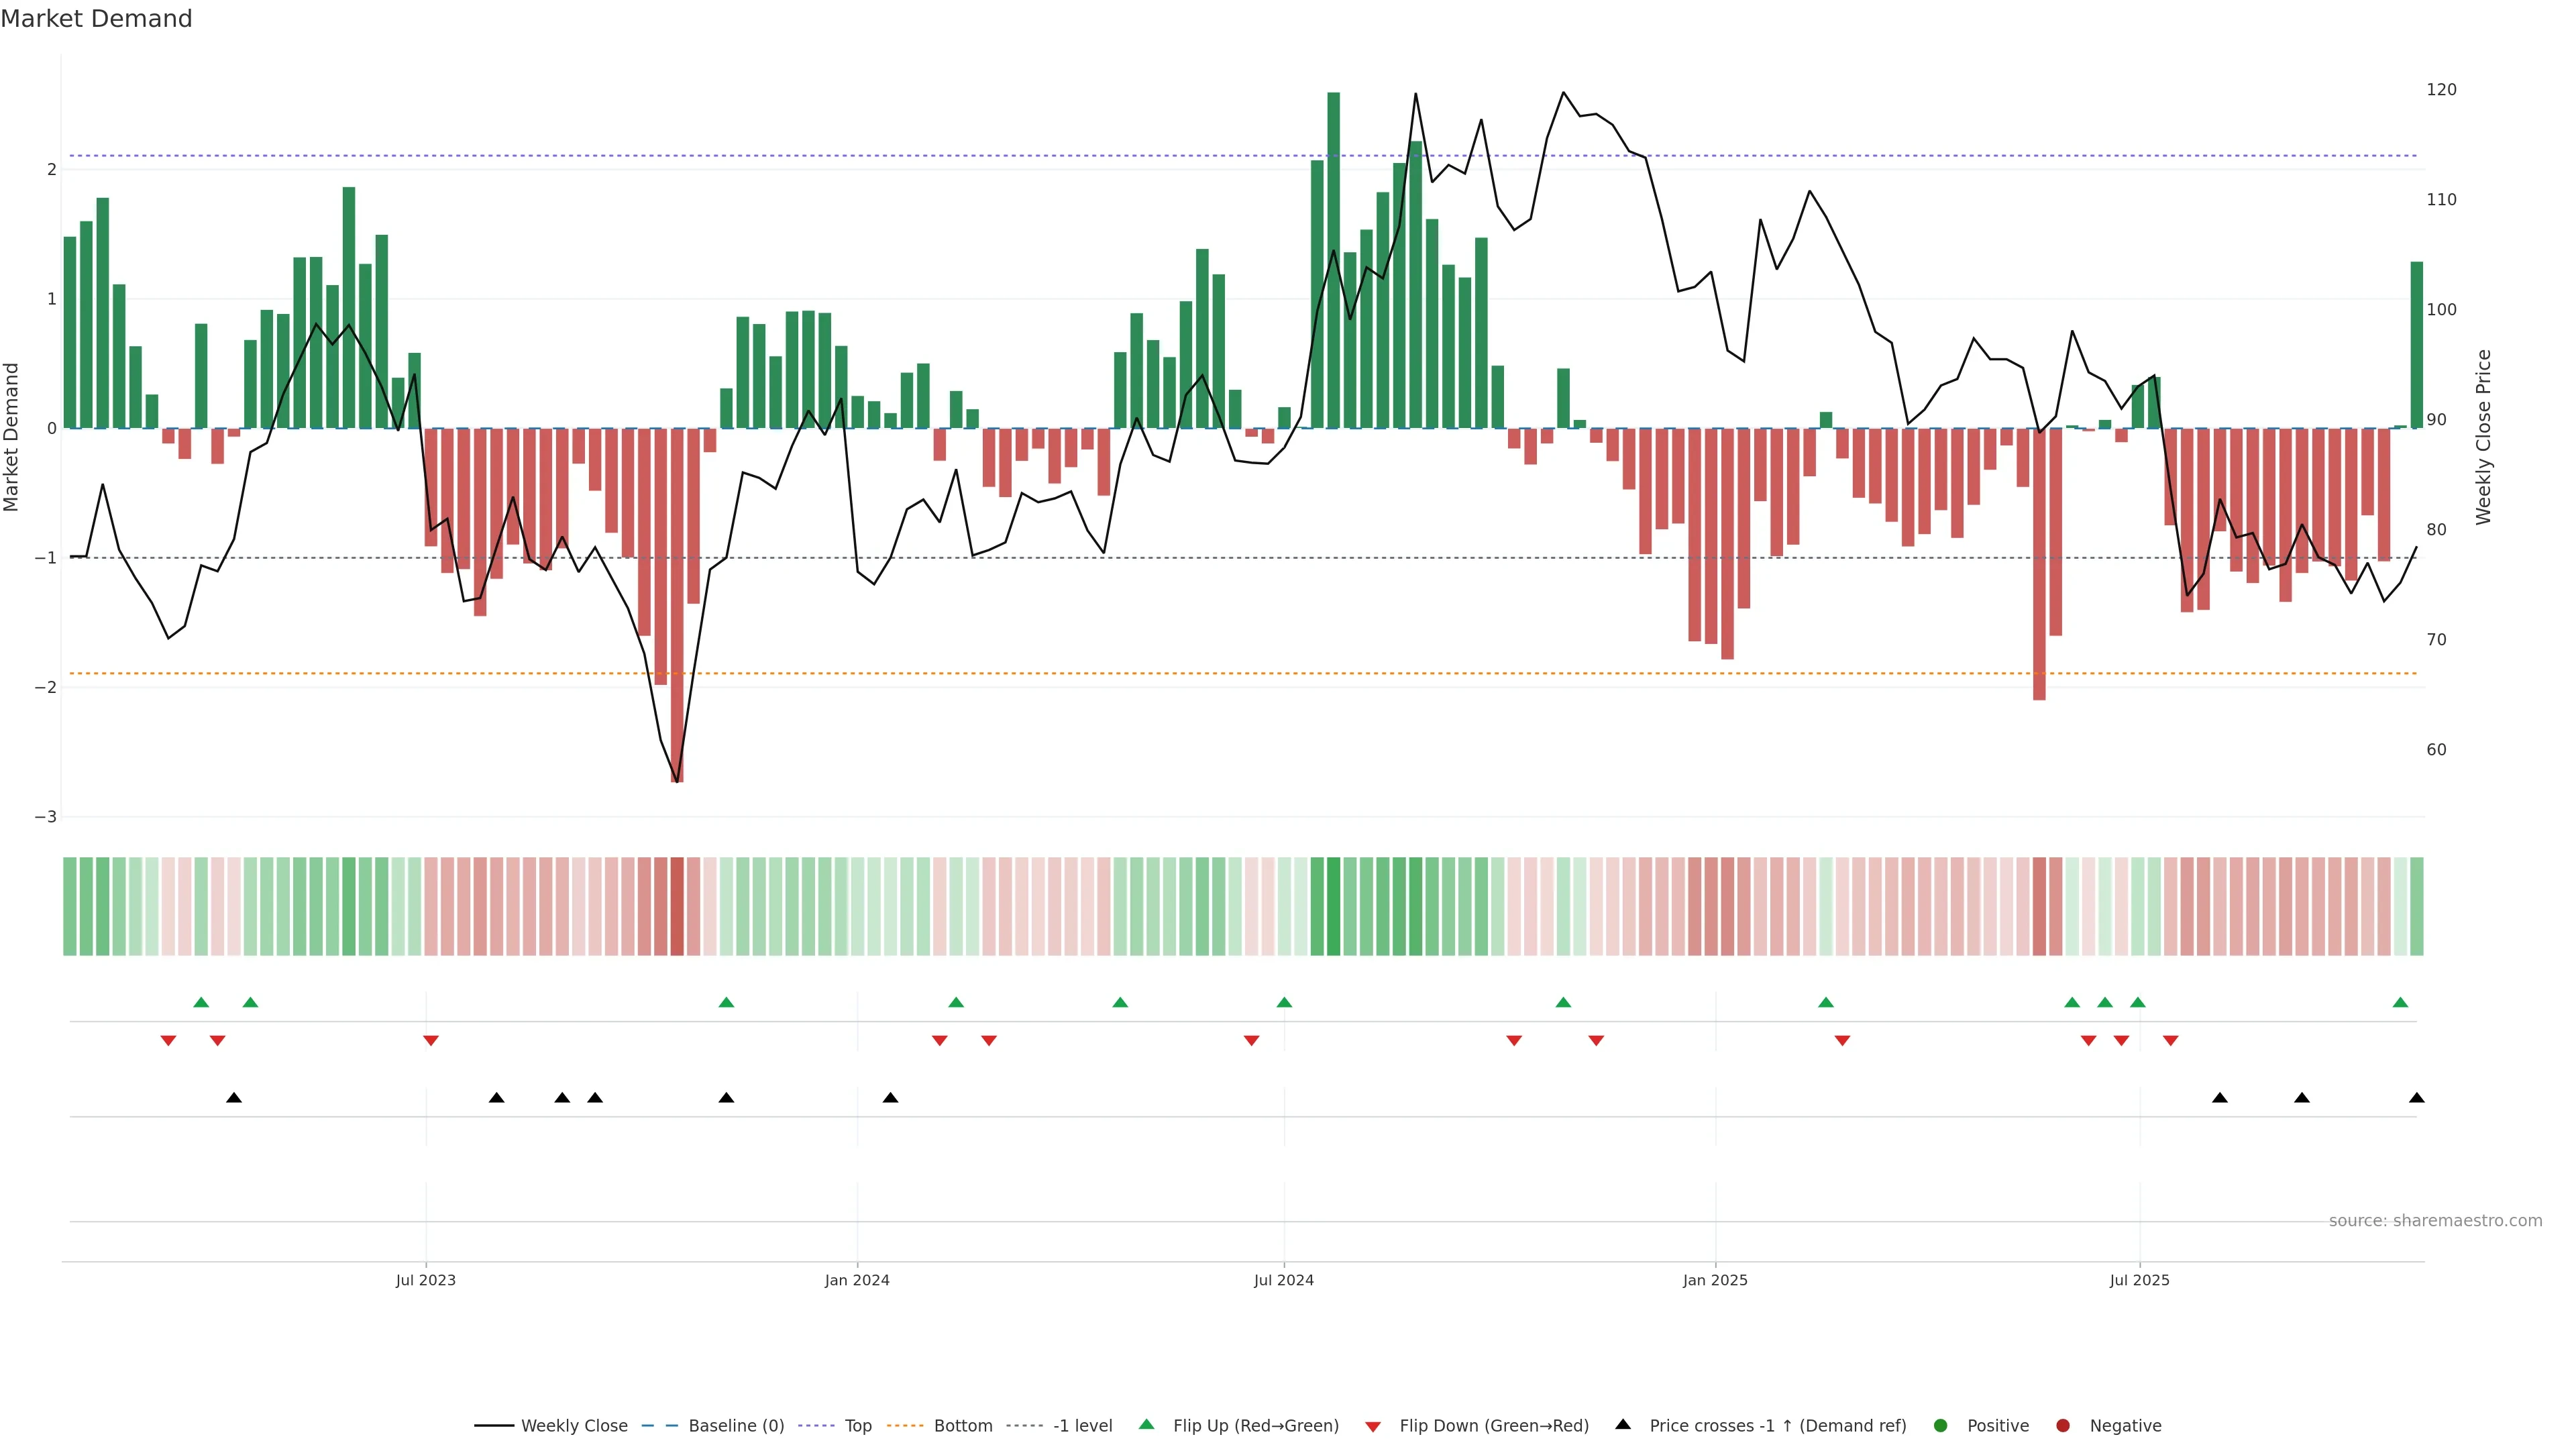Click the Market Demand chart title

[96, 19]
